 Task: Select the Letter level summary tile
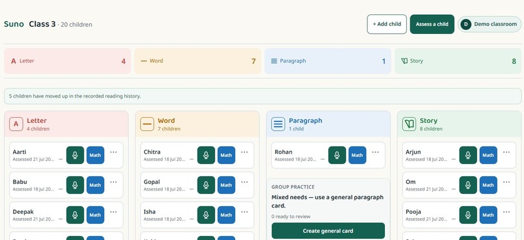[68, 61]
